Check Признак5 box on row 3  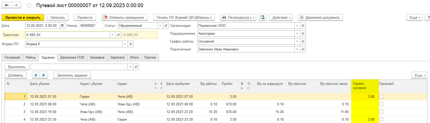click(x=381, y=112)
